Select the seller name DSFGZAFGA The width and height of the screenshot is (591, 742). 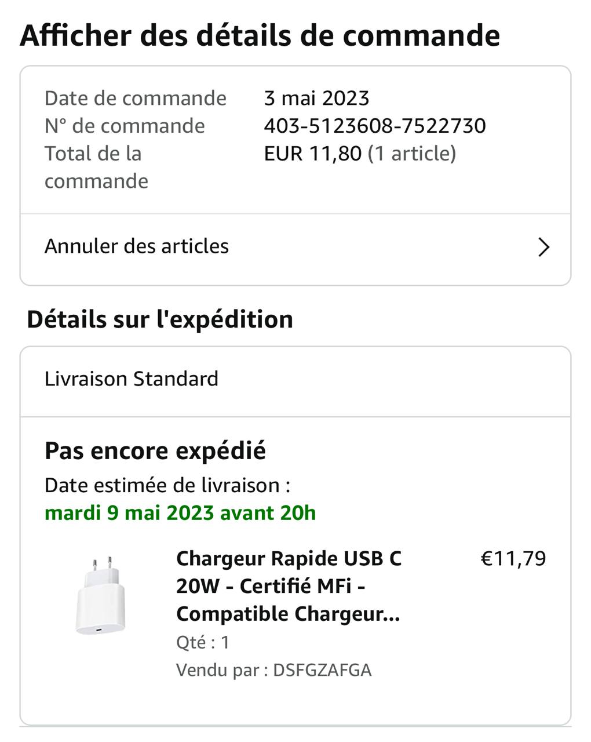point(322,670)
